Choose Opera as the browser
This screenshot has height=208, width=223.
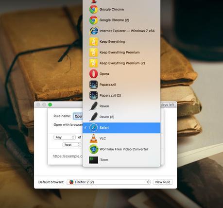(121, 74)
